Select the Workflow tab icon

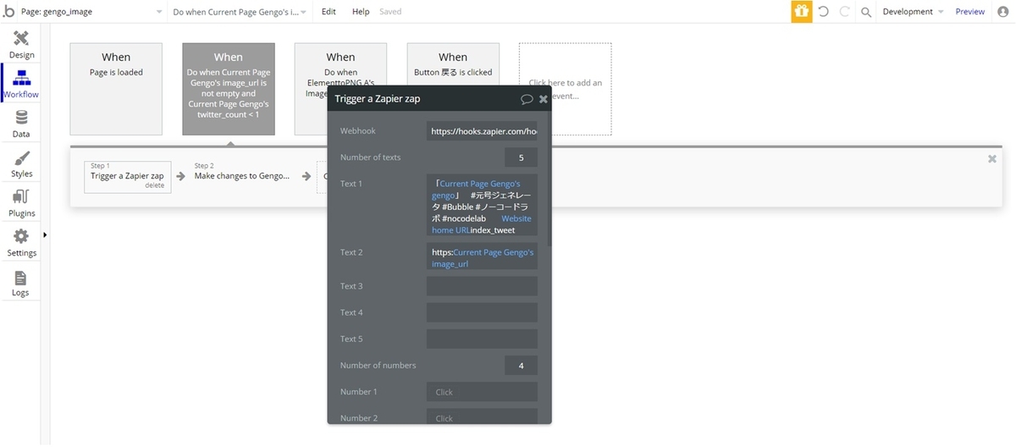(21, 79)
